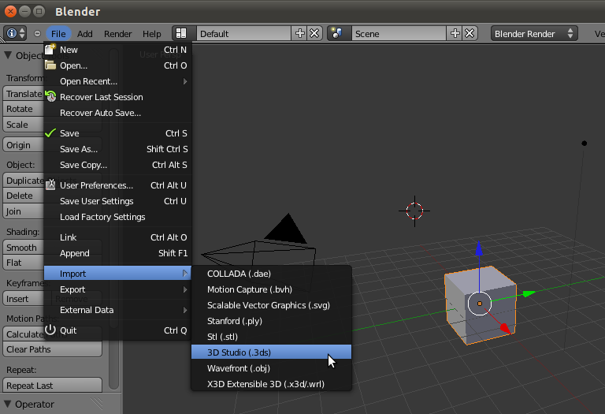Expand the Open Recent submenu
Viewport: 605px width, 414px height.
(x=117, y=81)
